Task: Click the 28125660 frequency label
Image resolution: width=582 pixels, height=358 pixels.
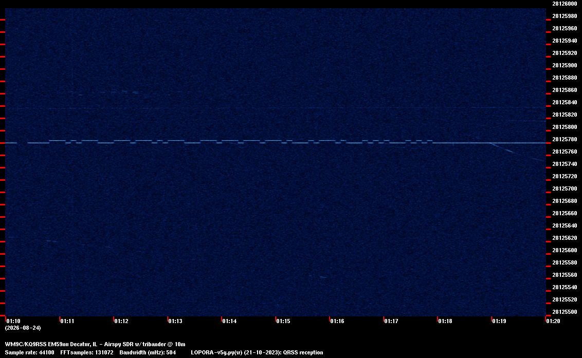Action: click(565, 213)
